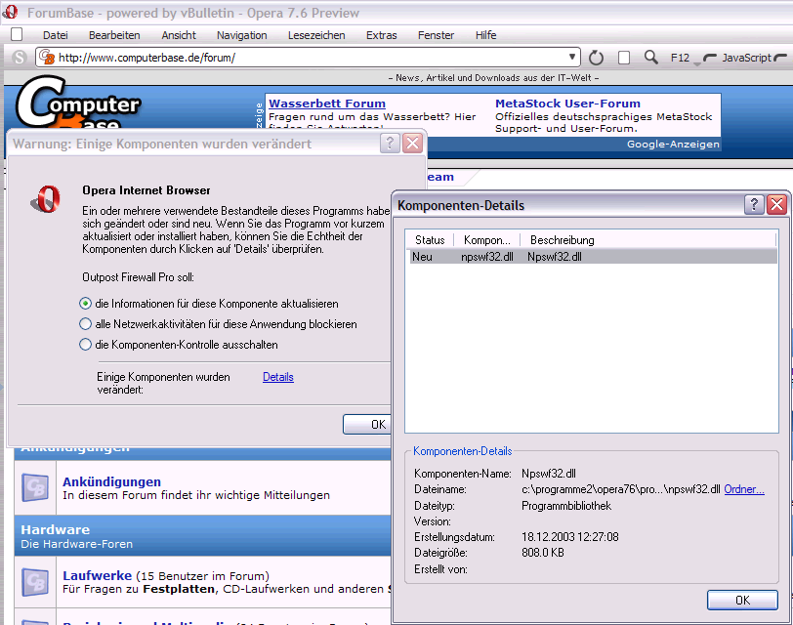Open the F12 quick preferences button
This screenshot has width=793, height=625.
click(680, 58)
